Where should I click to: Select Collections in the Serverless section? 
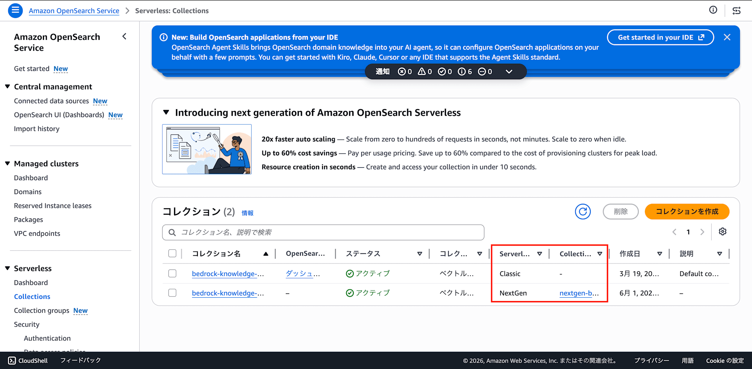coord(32,297)
